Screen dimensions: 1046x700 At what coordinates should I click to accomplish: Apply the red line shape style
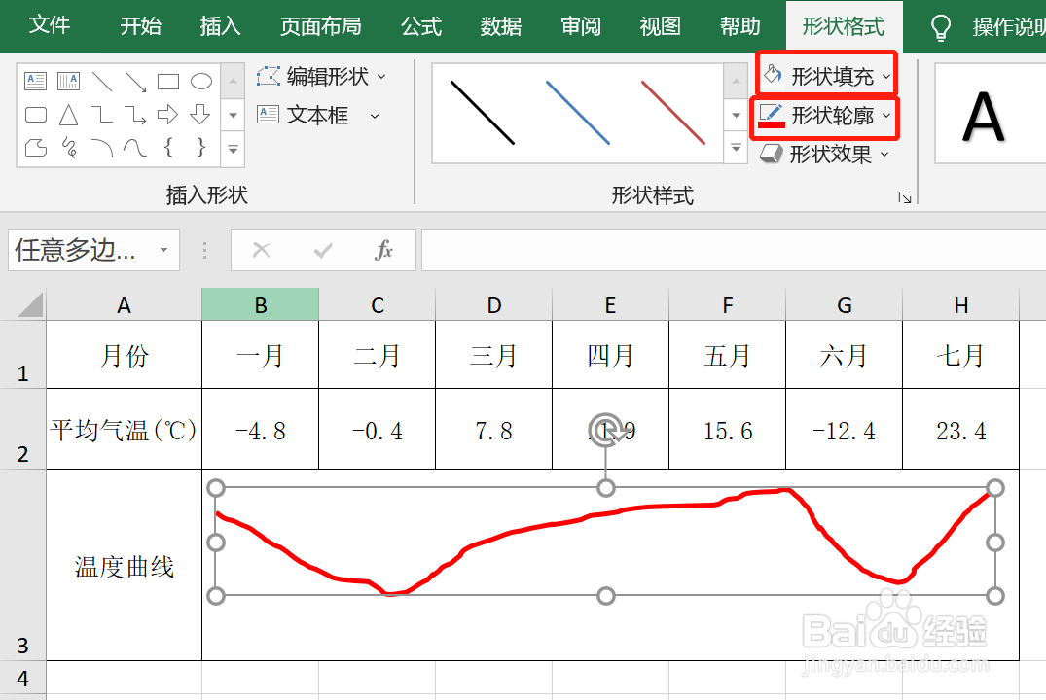[x=673, y=113]
